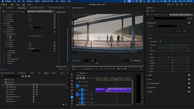Select the Hand tool
Viewport: 194px width, 109px height.
click(72, 100)
